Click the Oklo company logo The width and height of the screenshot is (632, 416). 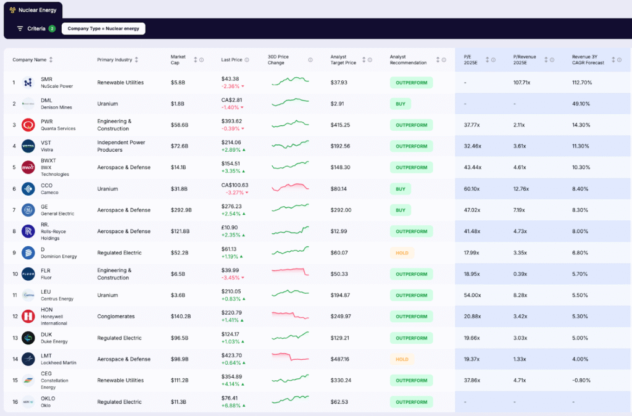click(x=28, y=402)
